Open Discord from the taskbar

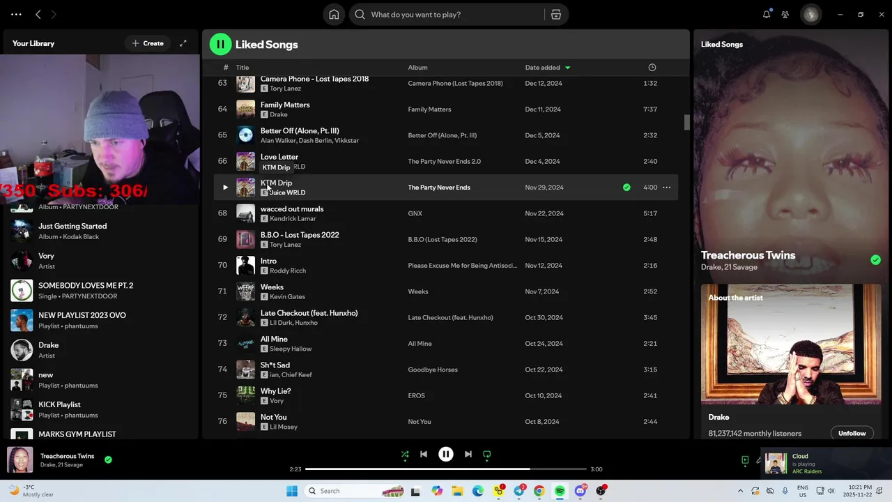coord(580,491)
